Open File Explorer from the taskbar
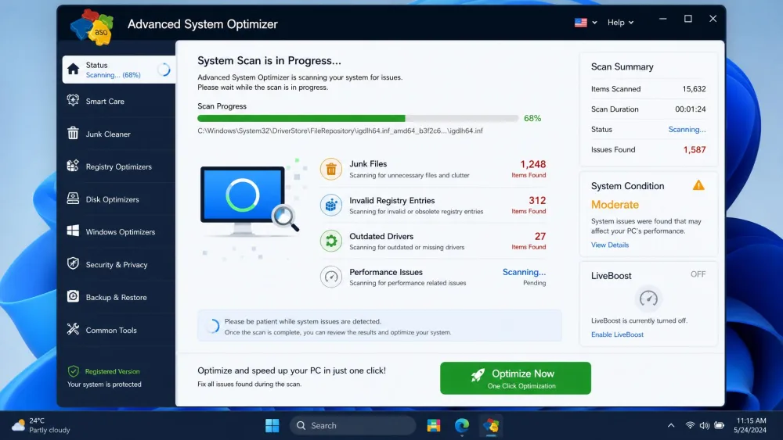This screenshot has height=440, width=783. pyautogui.click(x=434, y=426)
